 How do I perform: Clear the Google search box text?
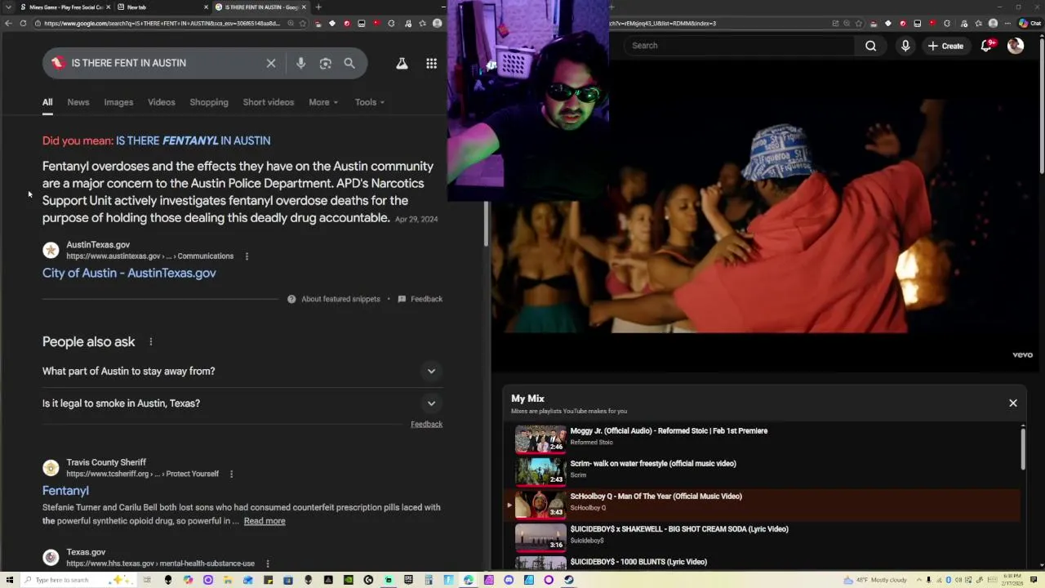[x=271, y=63]
